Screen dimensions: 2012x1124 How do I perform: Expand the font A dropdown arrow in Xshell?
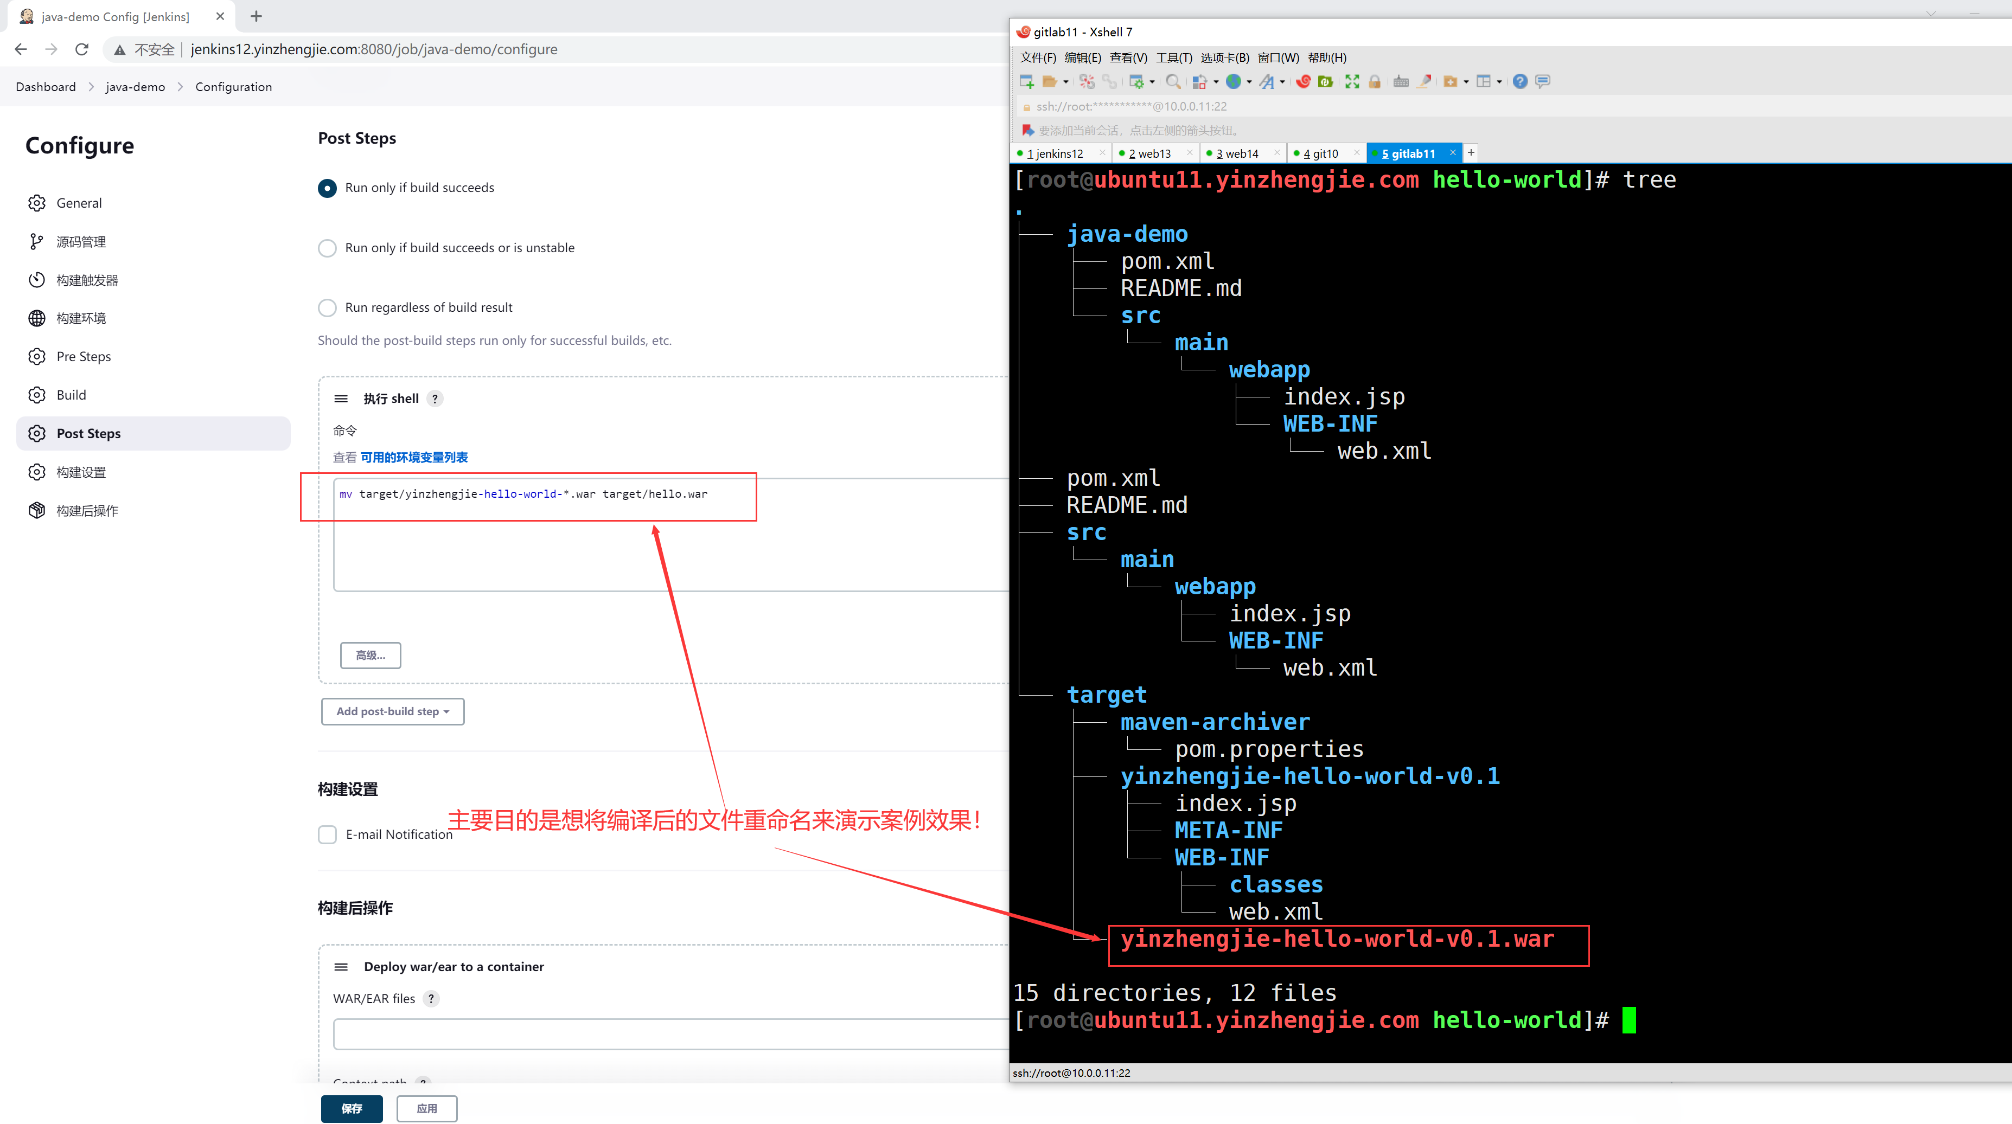click(1282, 82)
